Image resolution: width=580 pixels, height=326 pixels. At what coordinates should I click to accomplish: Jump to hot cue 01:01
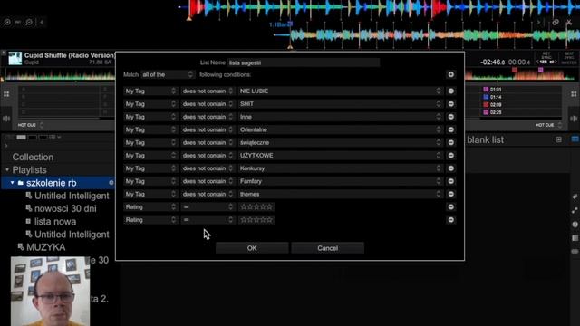[x=492, y=90]
